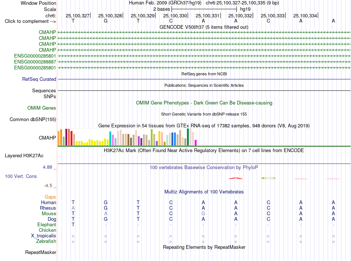Click the T base in the Elephant row
351x261 pixels.
(x=73, y=224)
